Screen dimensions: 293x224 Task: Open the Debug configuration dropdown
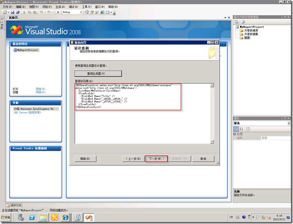pos(81,12)
